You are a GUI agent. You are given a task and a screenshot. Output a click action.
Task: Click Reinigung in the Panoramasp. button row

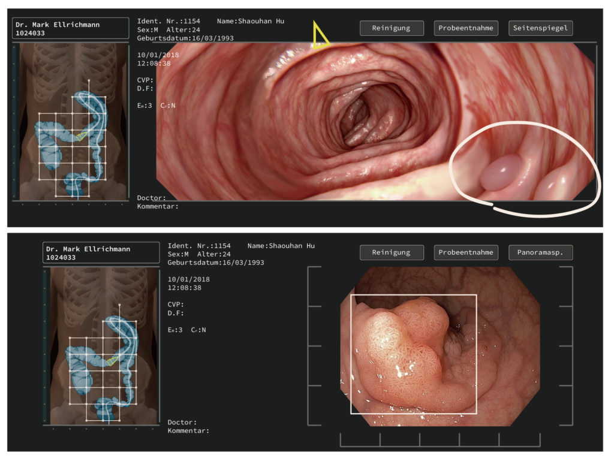pyautogui.click(x=392, y=252)
